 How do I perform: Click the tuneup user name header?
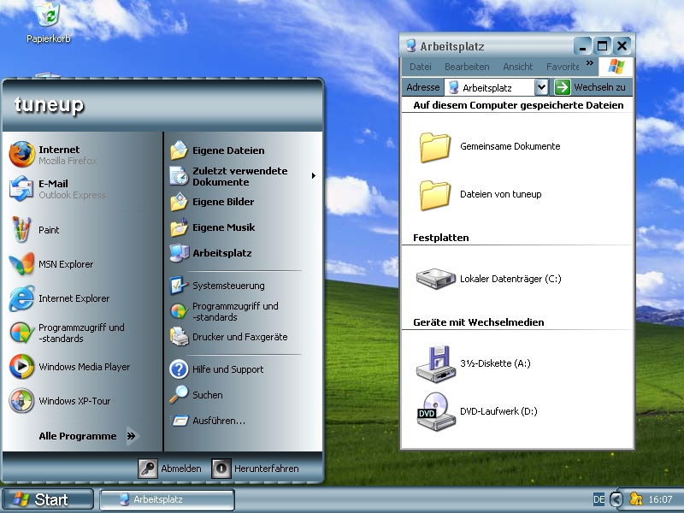pyautogui.click(x=49, y=105)
